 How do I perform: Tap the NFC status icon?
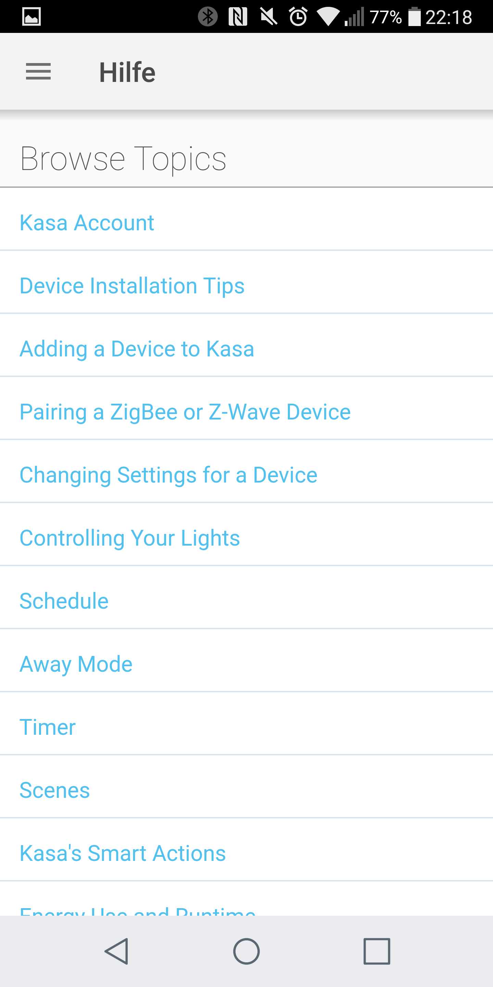point(238,17)
